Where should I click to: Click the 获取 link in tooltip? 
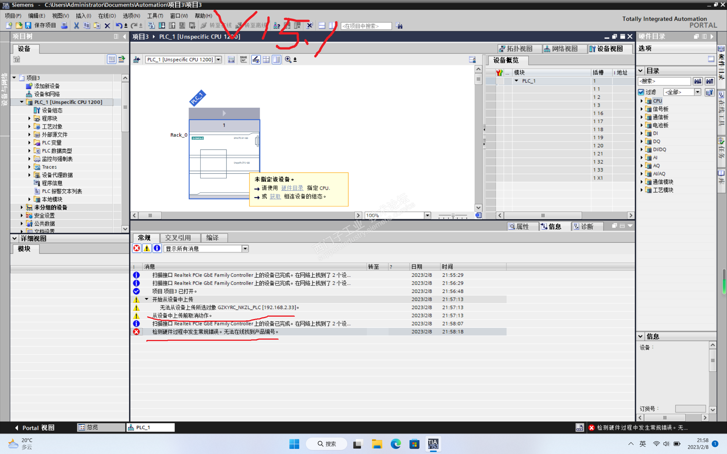coord(275,196)
